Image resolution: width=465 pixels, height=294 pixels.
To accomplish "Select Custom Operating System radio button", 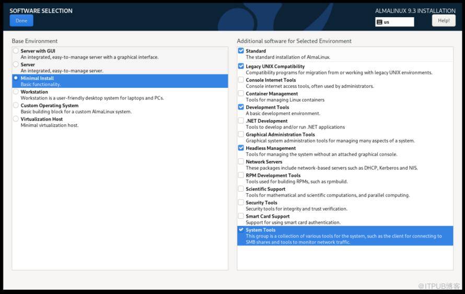I will pos(16,105).
